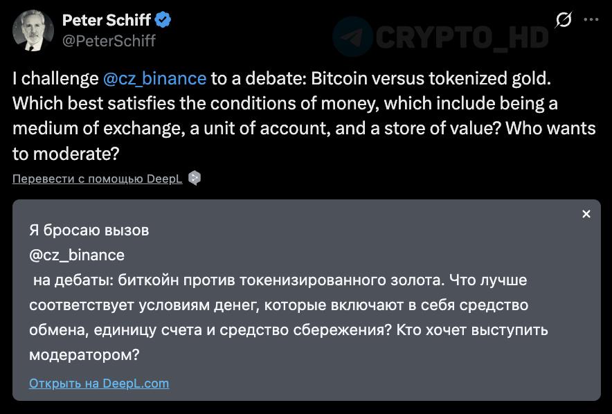Open the 'Открыть на DeepL.com' link

[99, 383]
